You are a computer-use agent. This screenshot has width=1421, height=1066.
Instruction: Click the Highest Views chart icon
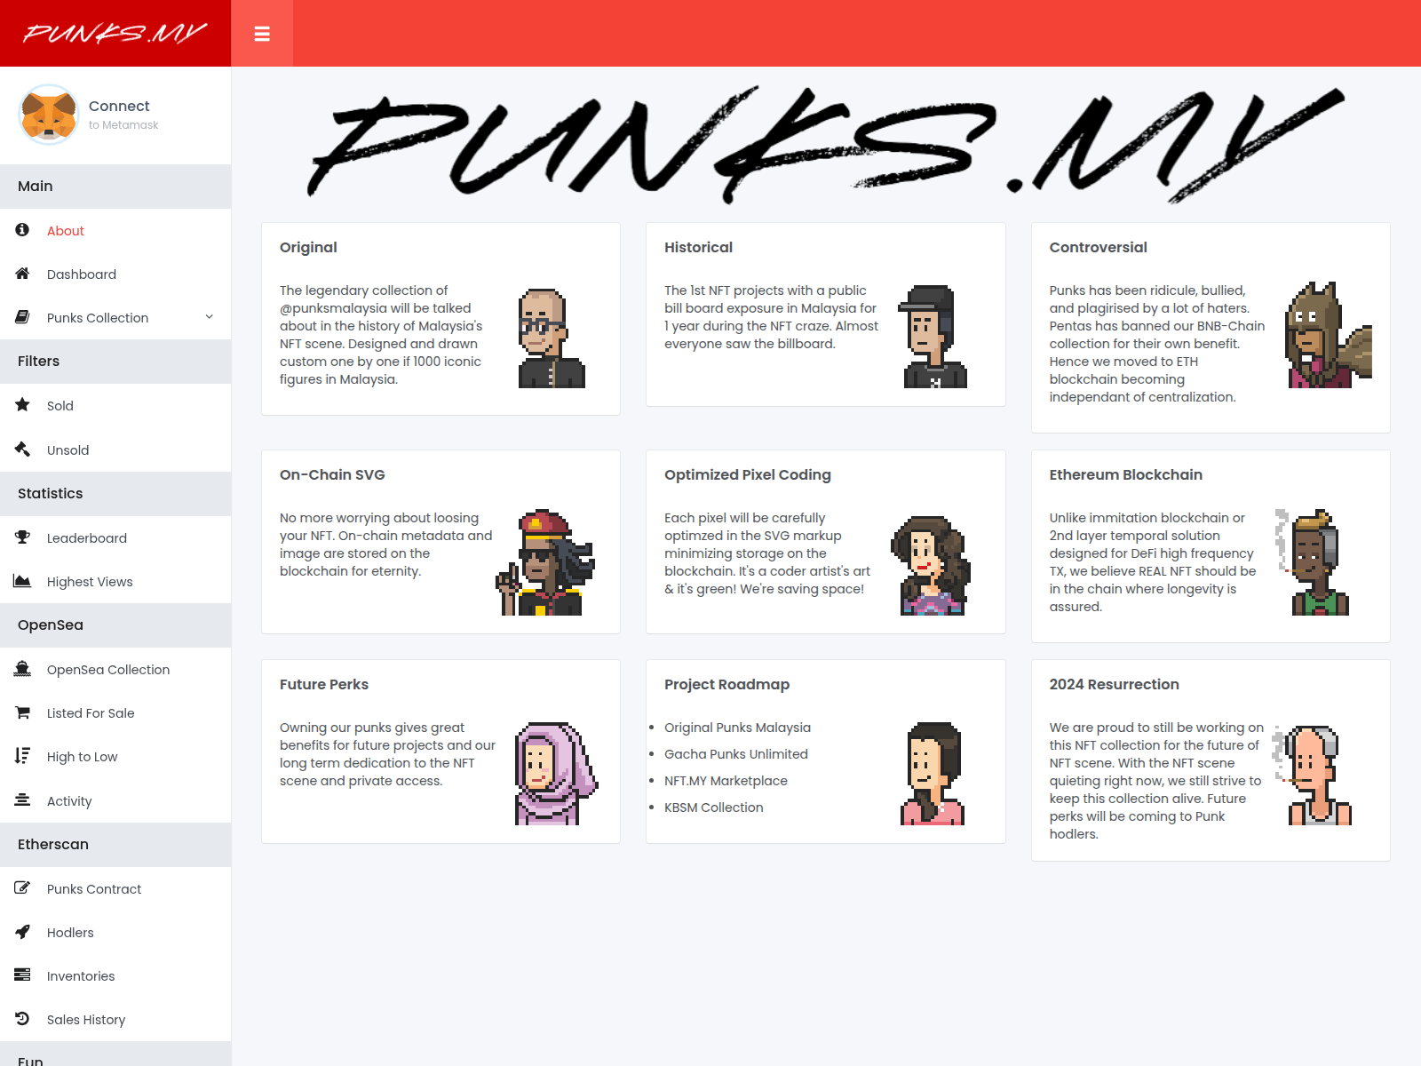click(22, 581)
